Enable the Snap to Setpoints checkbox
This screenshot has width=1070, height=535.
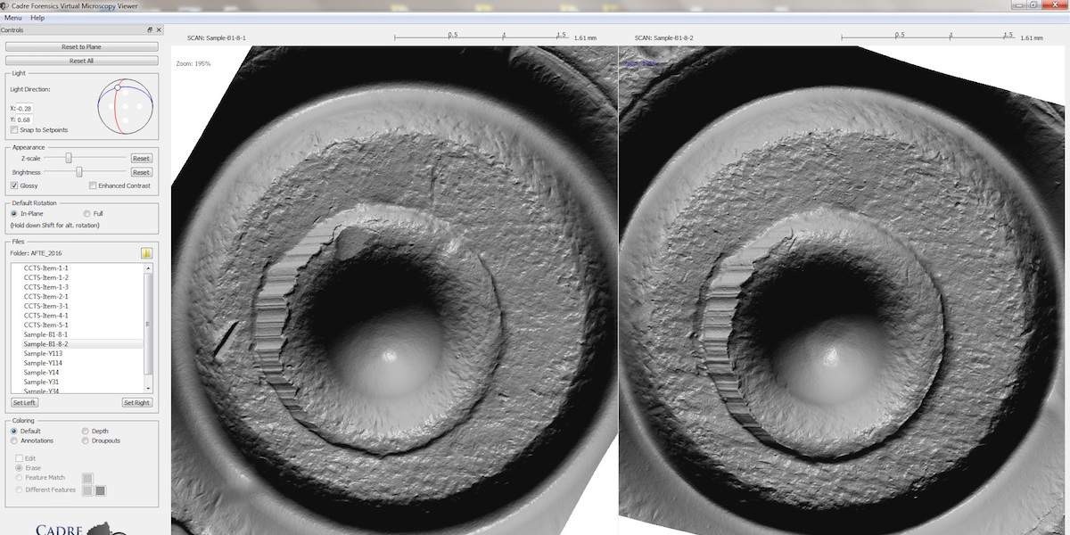(13, 130)
